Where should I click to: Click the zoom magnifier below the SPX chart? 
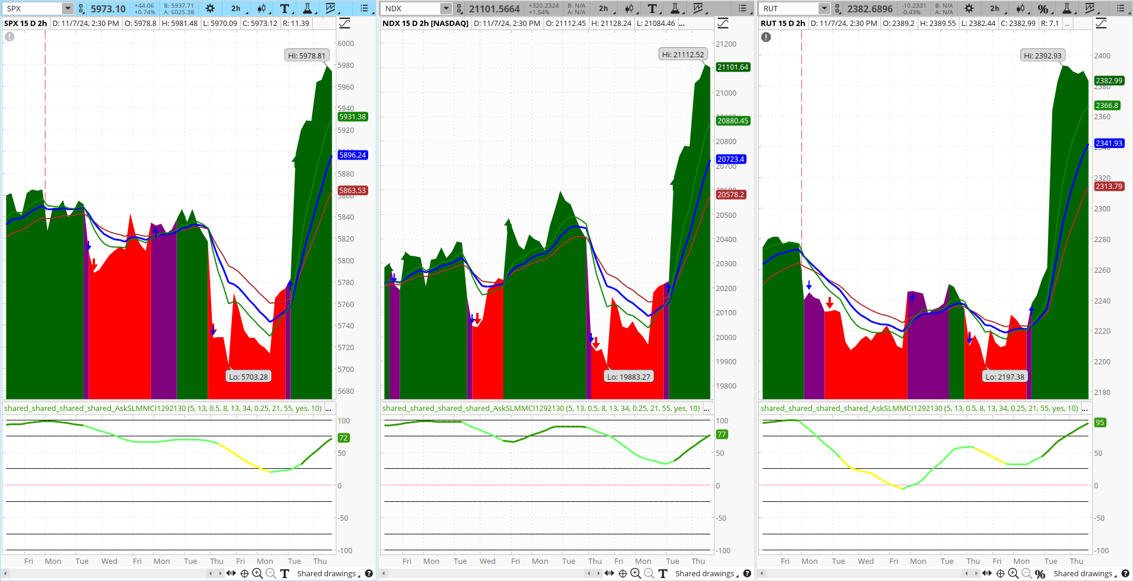tap(258, 573)
